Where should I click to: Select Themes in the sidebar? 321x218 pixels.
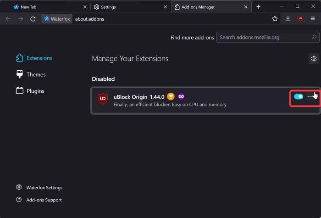point(31,74)
